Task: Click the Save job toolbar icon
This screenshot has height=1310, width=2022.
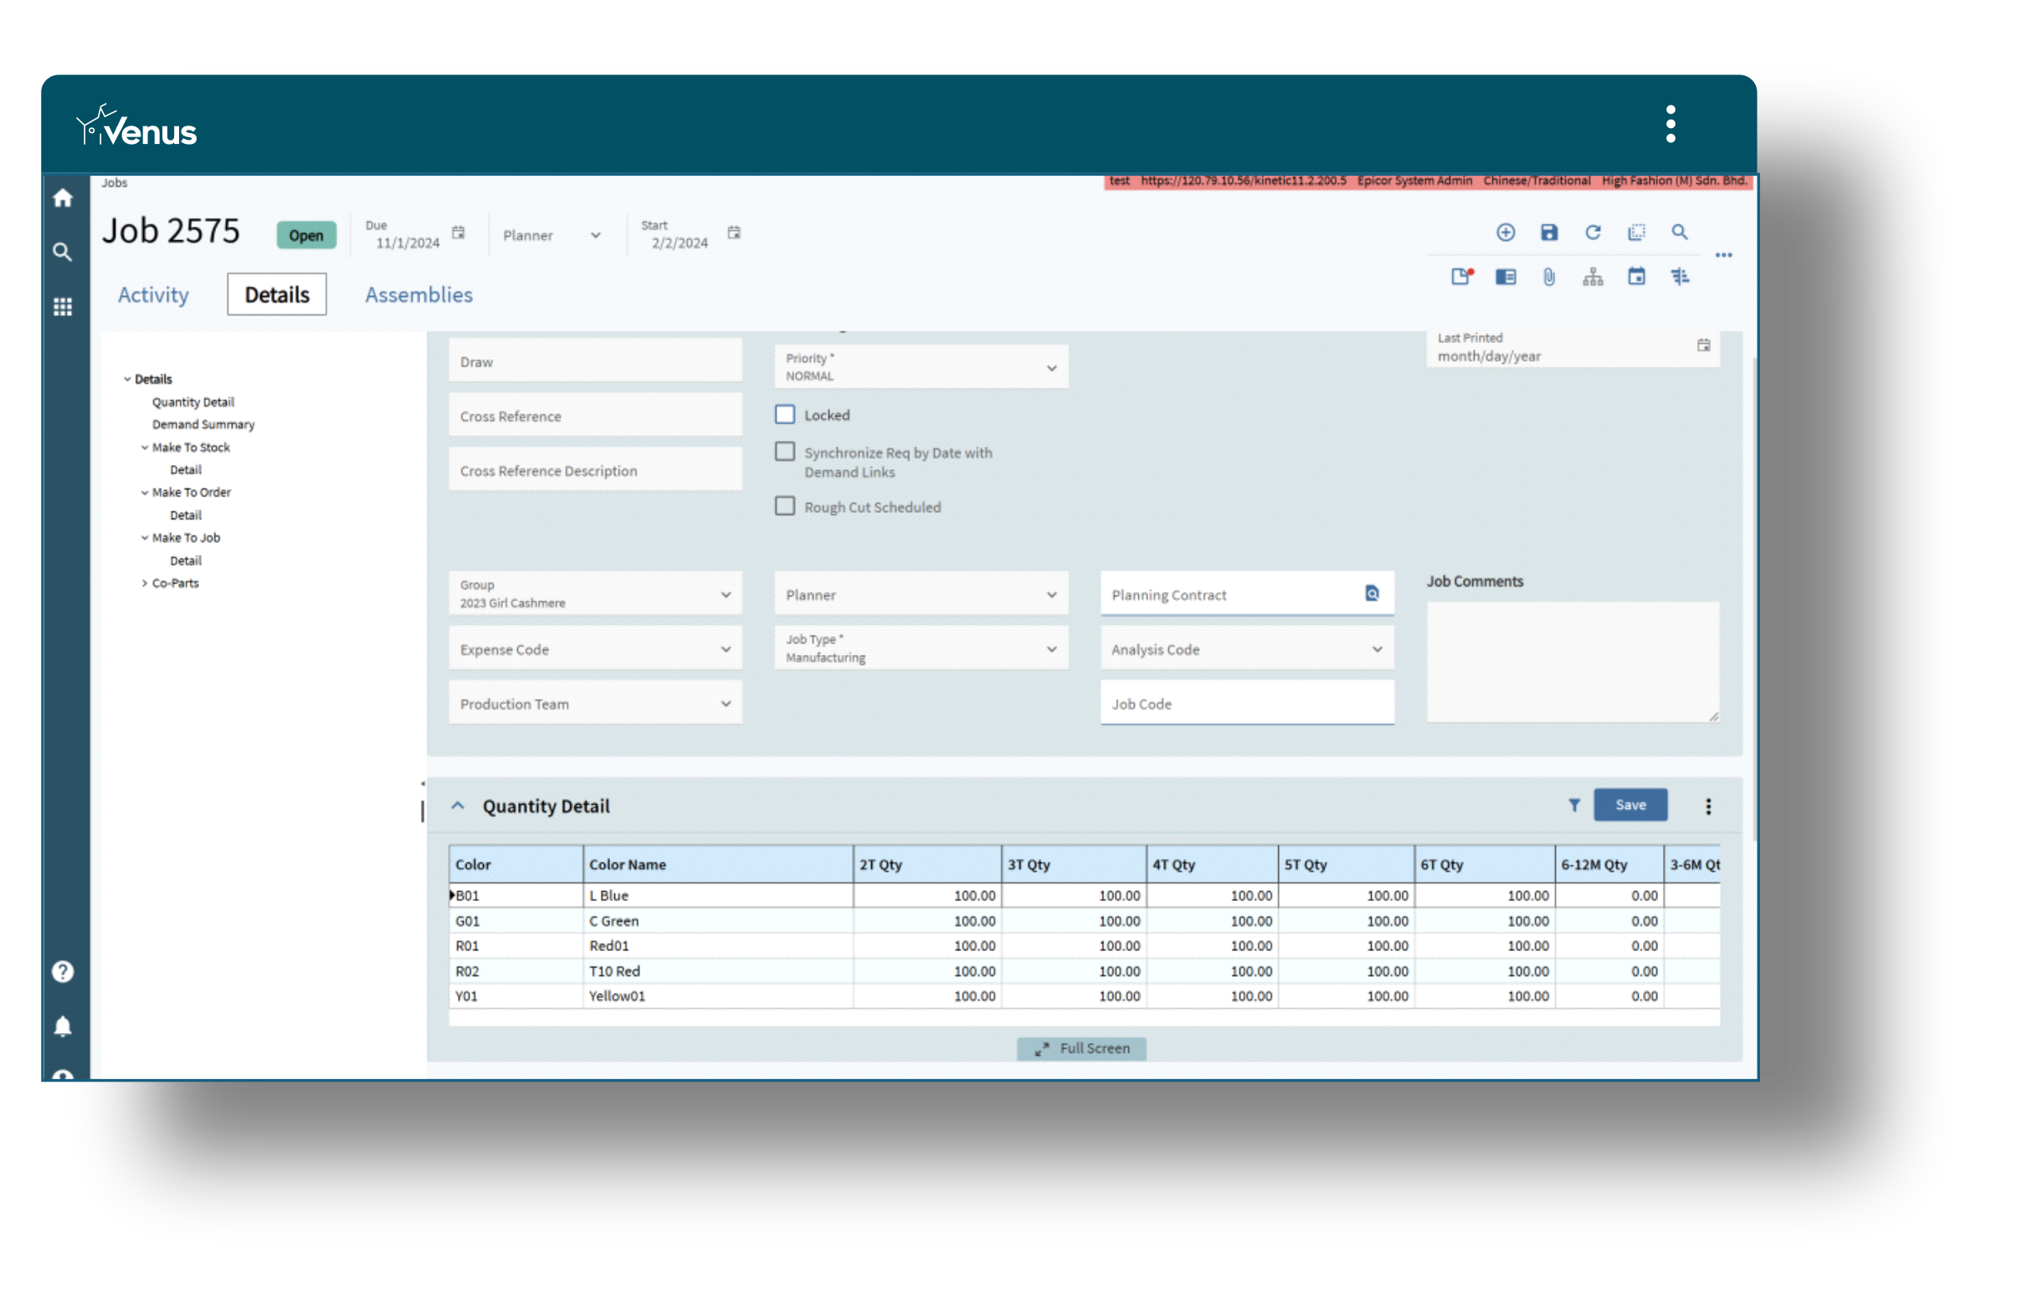Action: coord(1548,232)
